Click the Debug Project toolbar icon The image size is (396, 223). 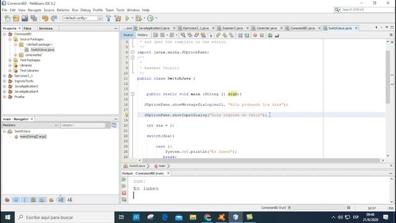pos(139,18)
